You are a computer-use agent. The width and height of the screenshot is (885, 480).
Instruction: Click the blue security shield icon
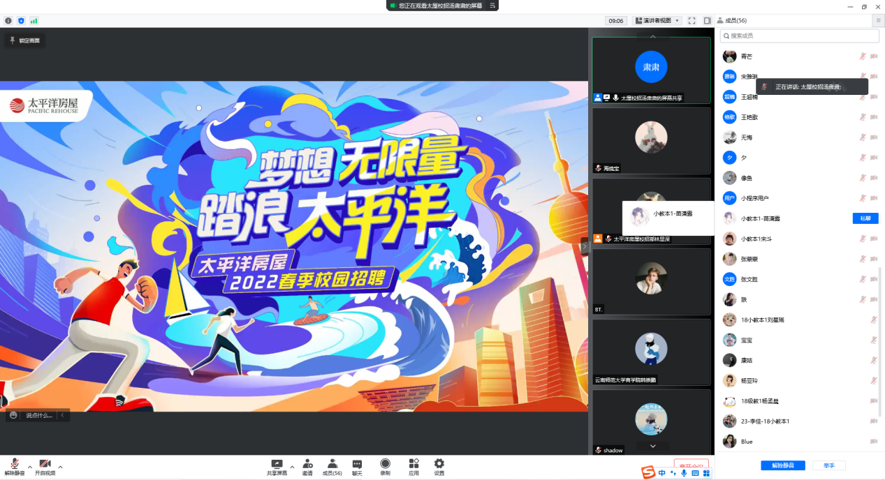coord(21,21)
